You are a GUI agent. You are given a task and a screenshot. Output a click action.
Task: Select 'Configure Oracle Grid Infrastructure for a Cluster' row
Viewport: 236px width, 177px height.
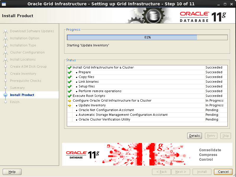click(x=147, y=100)
